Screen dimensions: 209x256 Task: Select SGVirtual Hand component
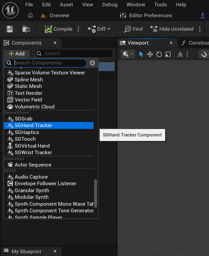point(49,146)
